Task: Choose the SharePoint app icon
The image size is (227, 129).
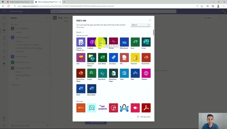Action: tap(103, 73)
